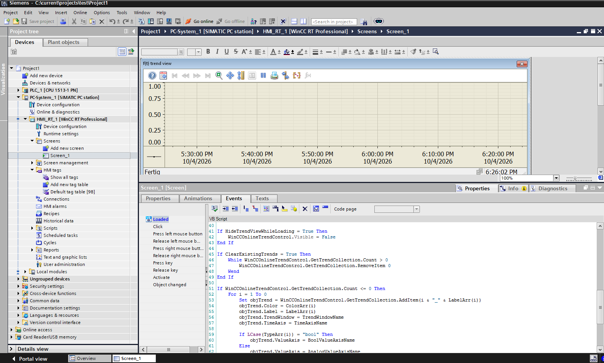Screen dimensions: 604x363
Task: Click the compile icon in main toolbar
Action: click(141, 21)
